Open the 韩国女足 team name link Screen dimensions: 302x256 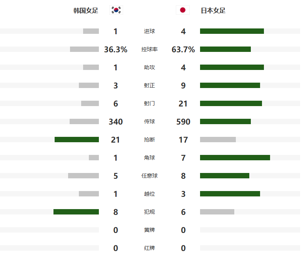pos(86,11)
